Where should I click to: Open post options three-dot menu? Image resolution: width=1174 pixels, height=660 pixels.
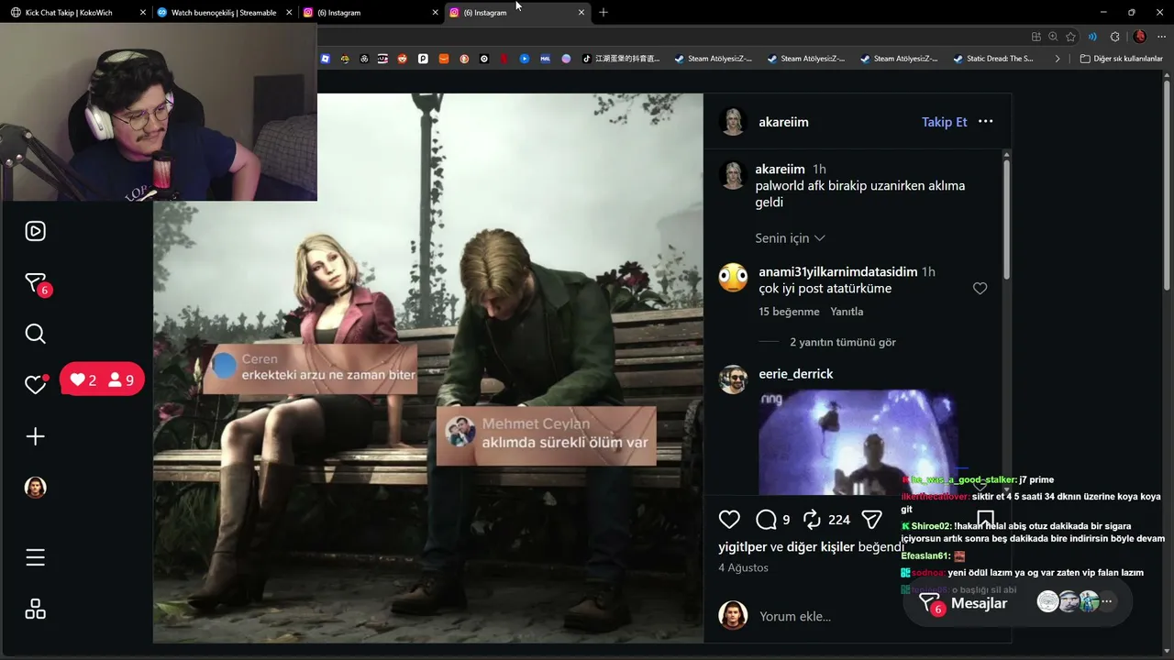[986, 121]
